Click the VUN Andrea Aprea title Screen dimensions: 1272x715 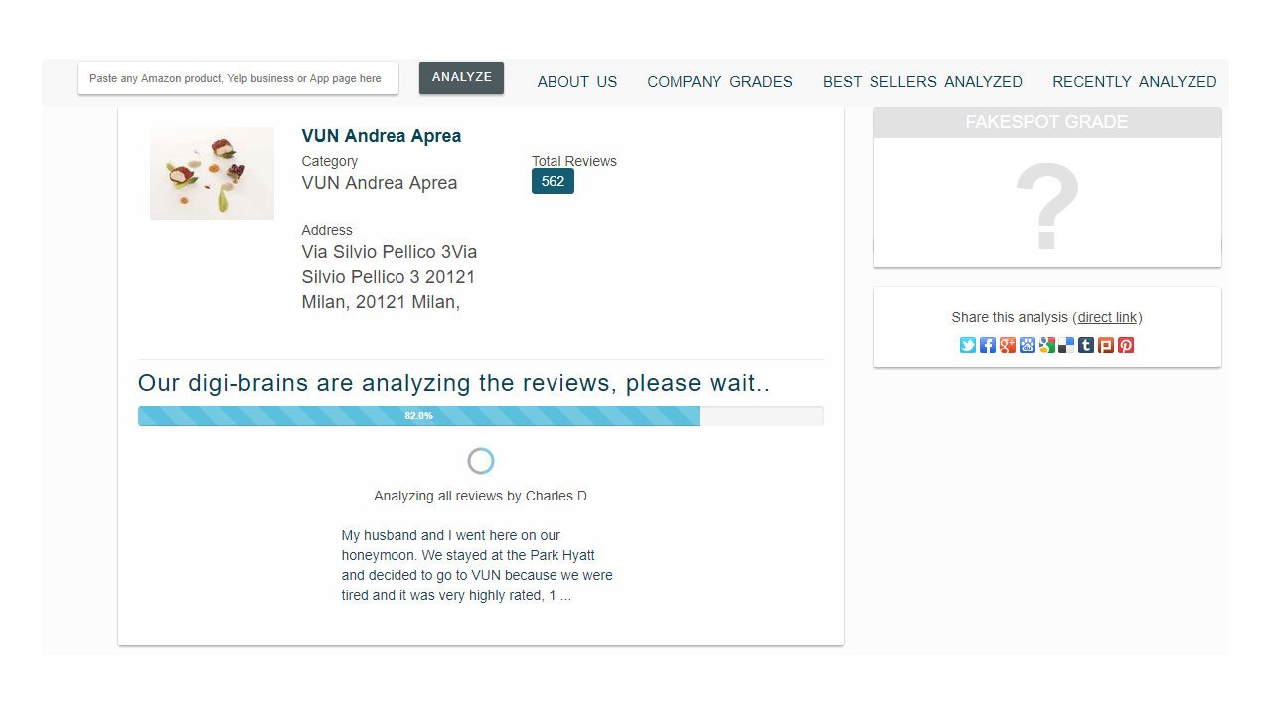tap(381, 136)
